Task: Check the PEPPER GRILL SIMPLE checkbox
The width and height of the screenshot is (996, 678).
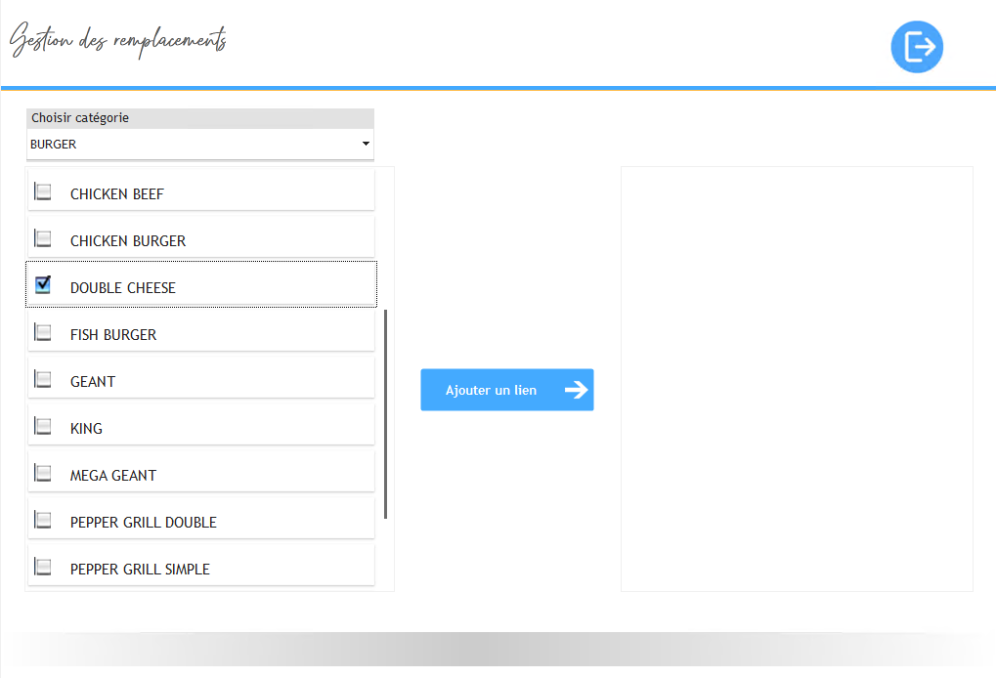Action: coord(43,567)
